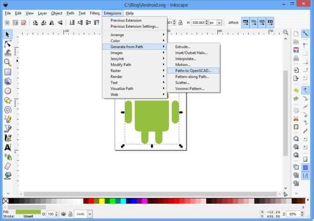The image size is (314, 221).
Task: Select the Rectangle tool
Action: (x=8, y=72)
